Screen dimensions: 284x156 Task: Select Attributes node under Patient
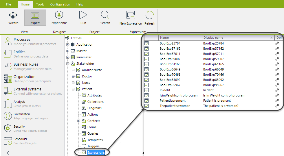[94, 95]
